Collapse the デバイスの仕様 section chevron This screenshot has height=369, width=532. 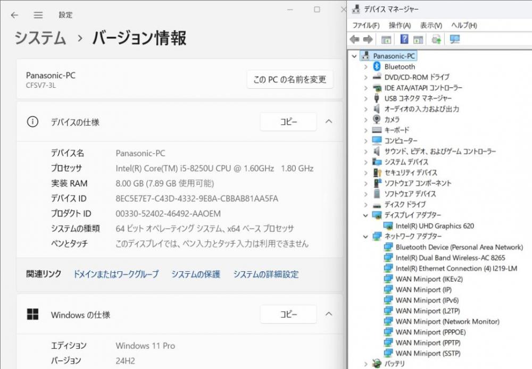pos(329,121)
